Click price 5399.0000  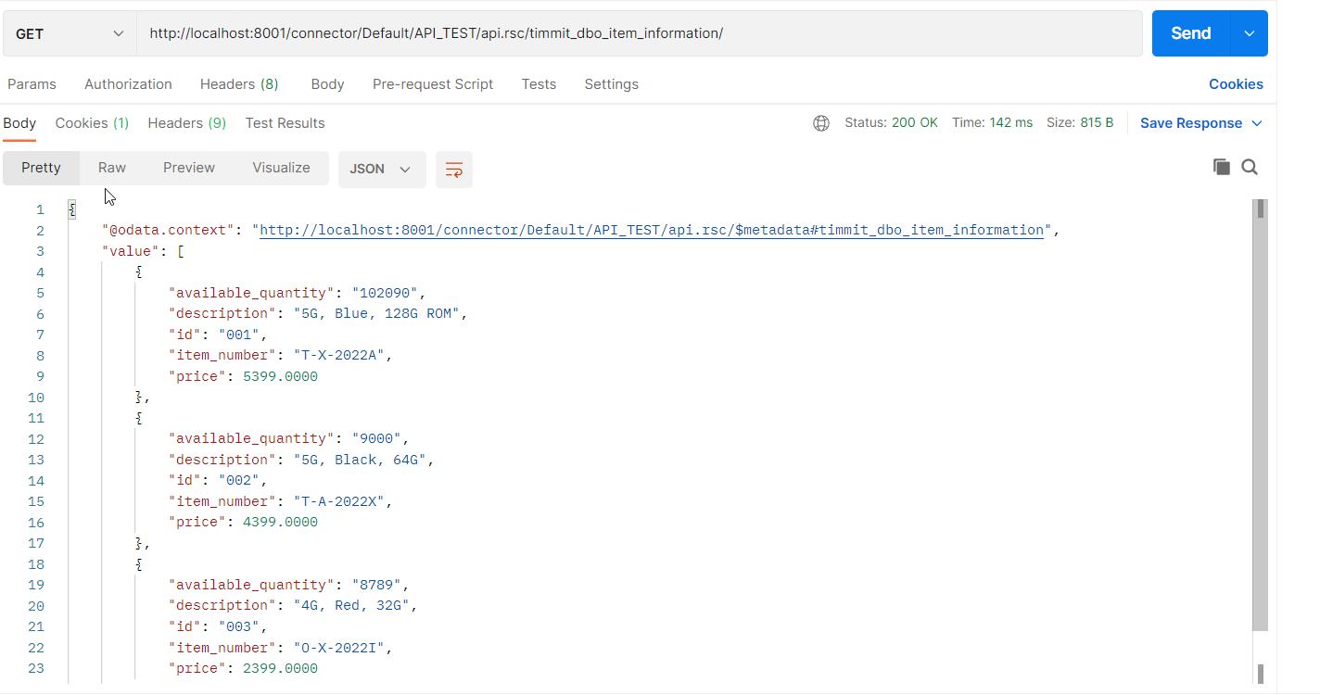[280, 377]
